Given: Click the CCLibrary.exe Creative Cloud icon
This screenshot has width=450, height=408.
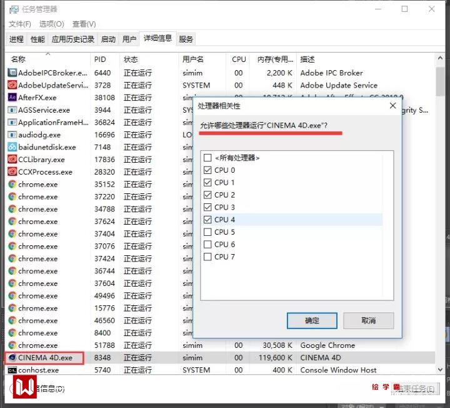Looking at the screenshot, I should [x=12, y=160].
